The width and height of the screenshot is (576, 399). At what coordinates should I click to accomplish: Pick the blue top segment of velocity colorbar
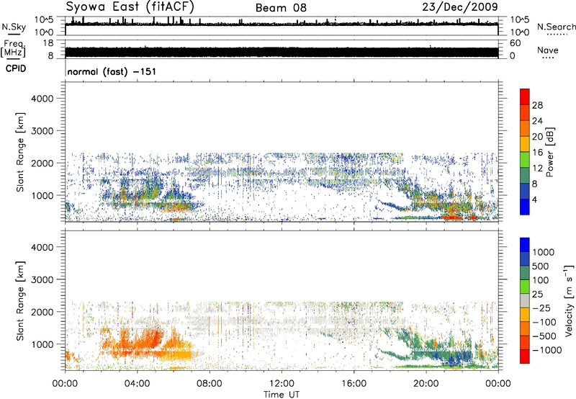click(525, 245)
